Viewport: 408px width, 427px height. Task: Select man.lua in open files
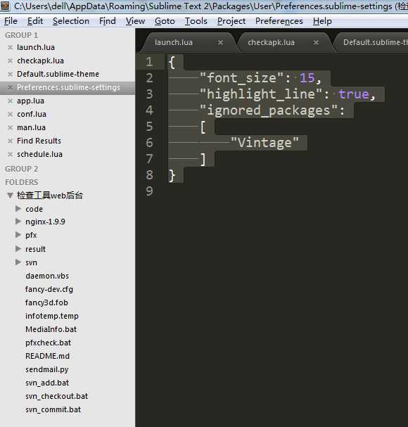(31, 127)
